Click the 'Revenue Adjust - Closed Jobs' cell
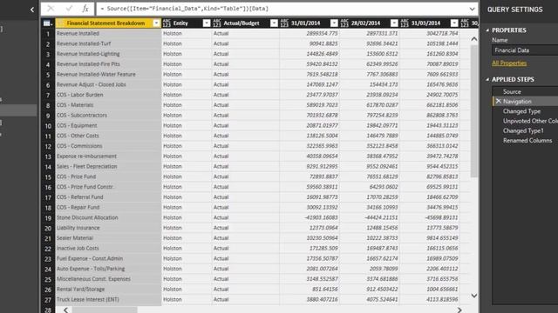 (x=108, y=84)
